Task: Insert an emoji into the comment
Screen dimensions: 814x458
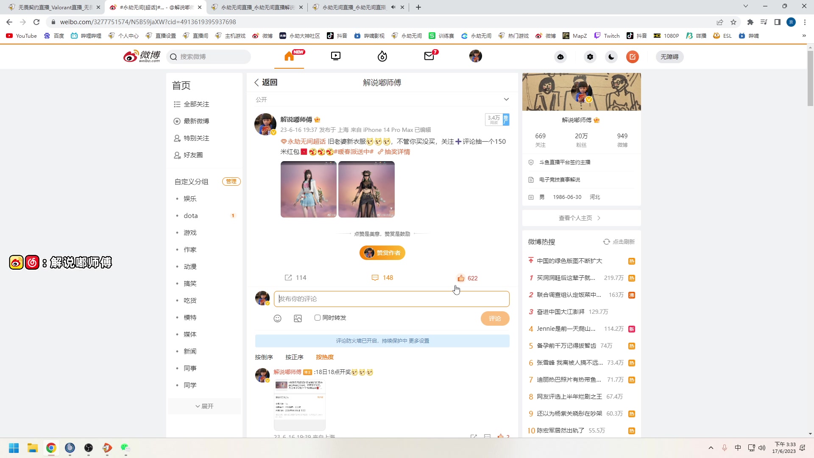Action: coord(278,318)
